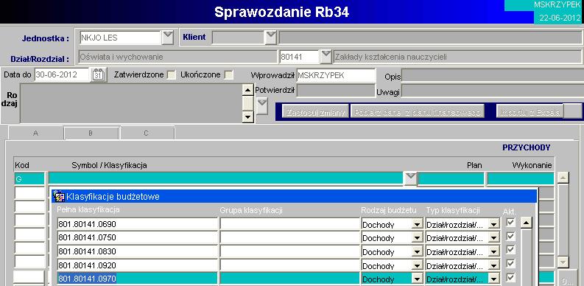Click the Potwierdził input field
This screenshot has height=286, width=584.
pos(336,91)
